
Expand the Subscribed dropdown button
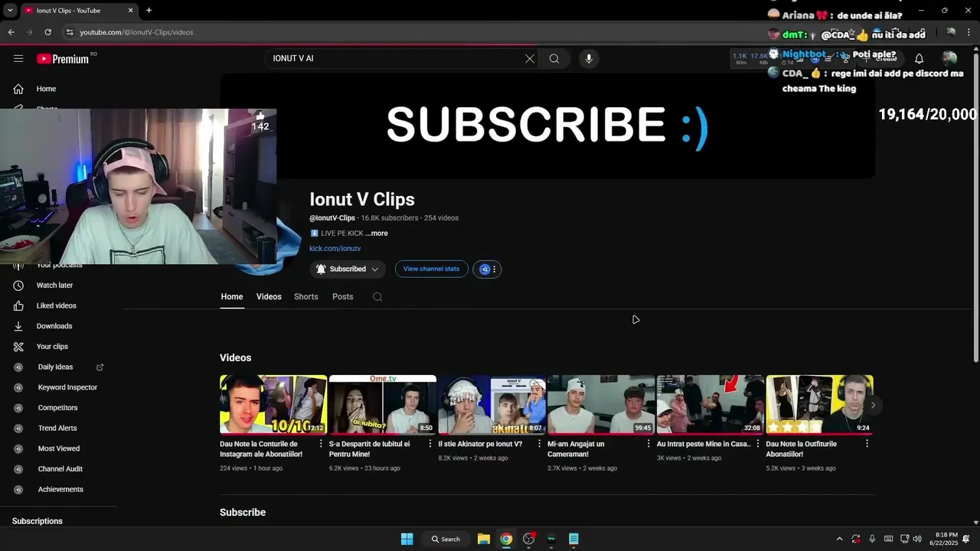(x=348, y=269)
